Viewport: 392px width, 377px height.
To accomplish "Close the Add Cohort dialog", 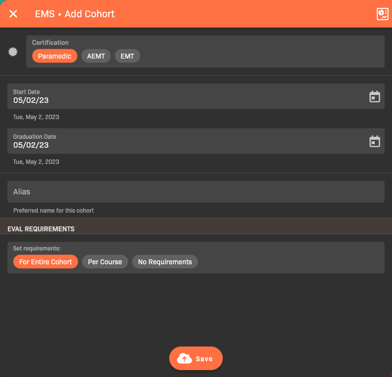I will click(13, 14).
